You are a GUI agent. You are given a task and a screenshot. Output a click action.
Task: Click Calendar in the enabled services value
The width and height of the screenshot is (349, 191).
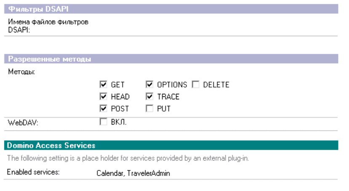(109, 173)
